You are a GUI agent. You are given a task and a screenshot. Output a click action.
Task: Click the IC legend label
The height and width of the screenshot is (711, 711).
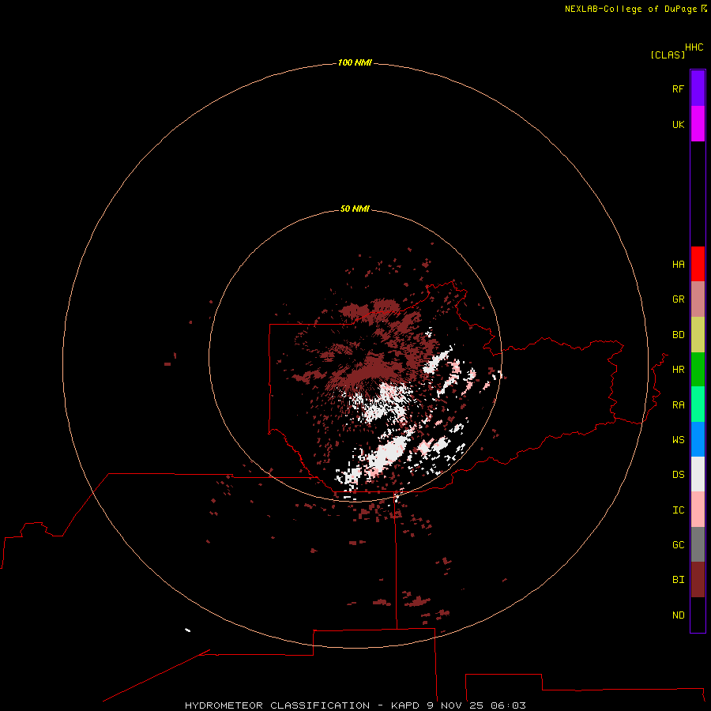point(678,510)
